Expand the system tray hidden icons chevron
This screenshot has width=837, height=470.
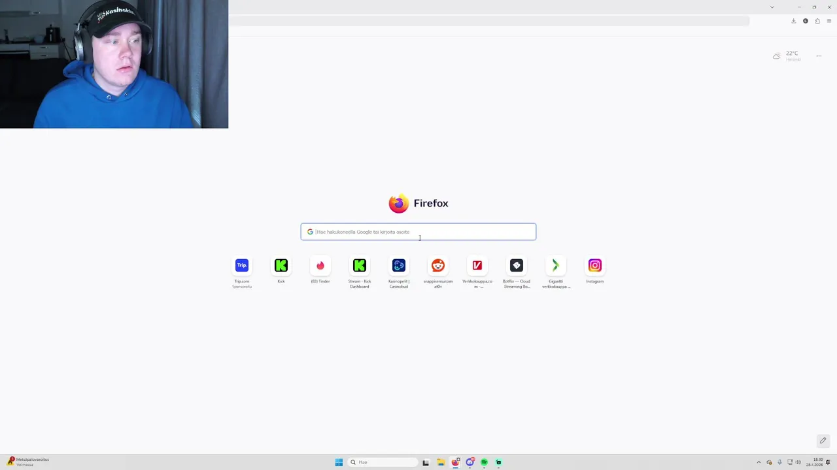coord(759,462)
